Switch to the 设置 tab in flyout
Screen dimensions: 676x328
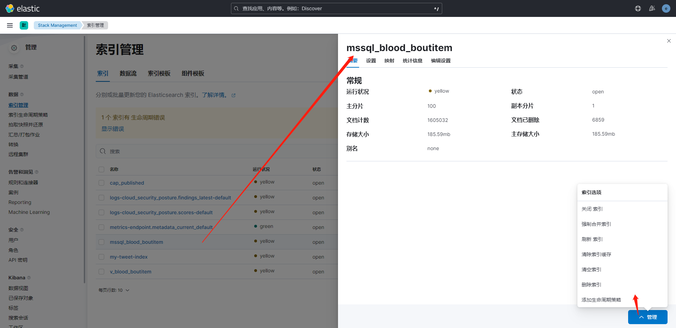[371, 61]
